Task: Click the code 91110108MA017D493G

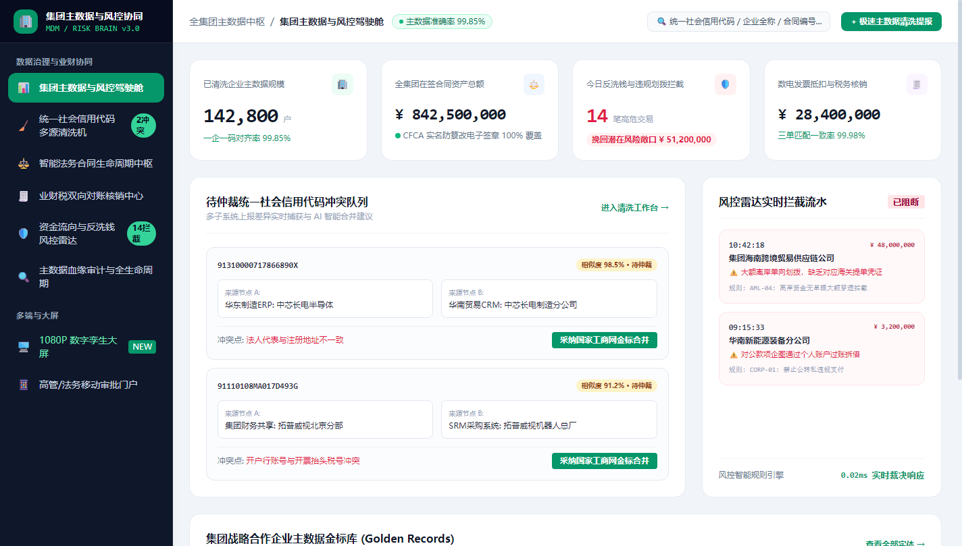Action: click(x=257, y=386)
